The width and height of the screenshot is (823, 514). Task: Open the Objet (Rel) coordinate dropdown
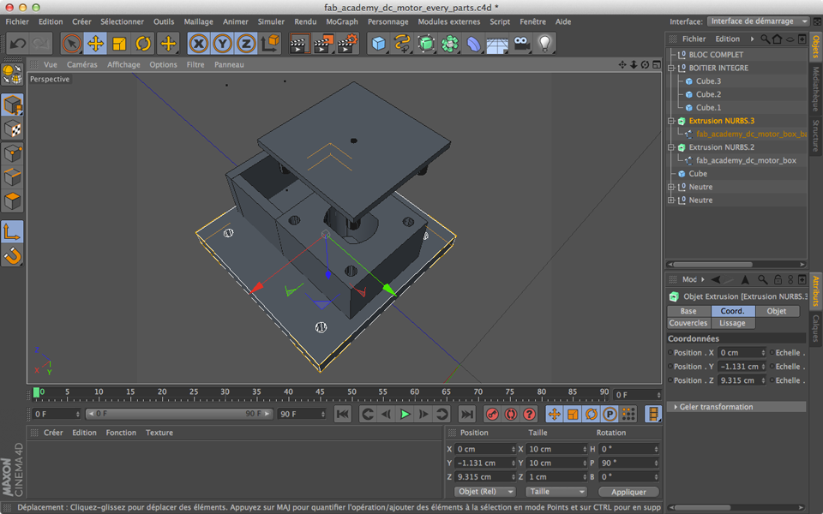click(x=485, y=492)
